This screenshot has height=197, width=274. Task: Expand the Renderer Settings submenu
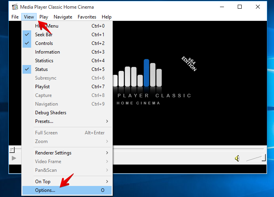(x=67, y=153)
